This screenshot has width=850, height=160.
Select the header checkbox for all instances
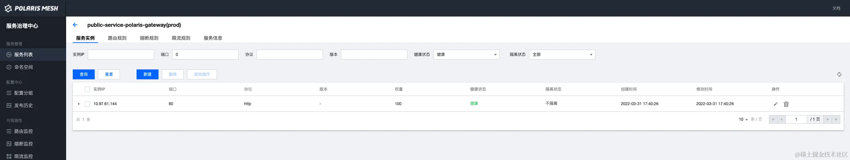pos(87,89)
